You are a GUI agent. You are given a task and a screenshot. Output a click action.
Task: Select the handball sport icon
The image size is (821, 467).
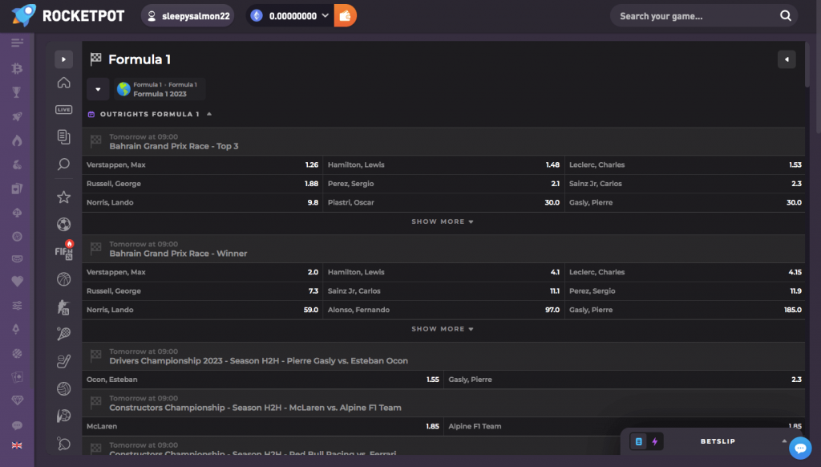click(x=64, y=416)
